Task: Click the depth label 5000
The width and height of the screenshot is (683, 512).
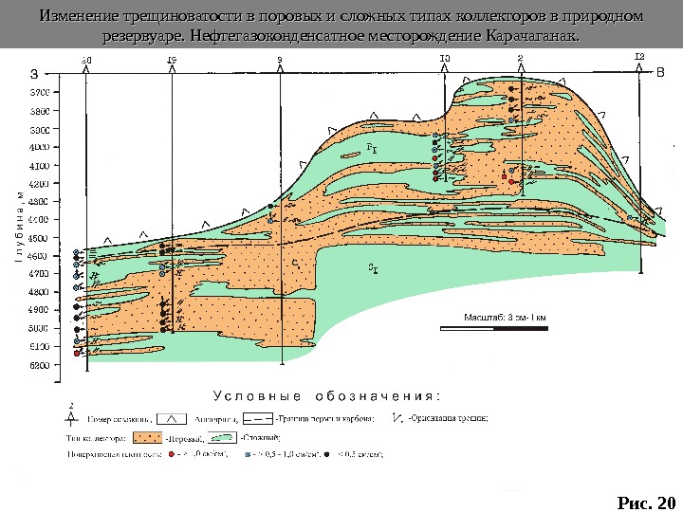Action: pos(38,328)
